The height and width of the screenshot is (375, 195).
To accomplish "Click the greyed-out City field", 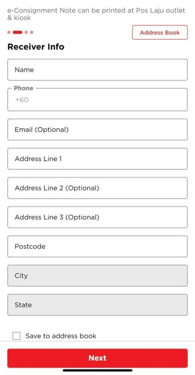I will (97, 275).
